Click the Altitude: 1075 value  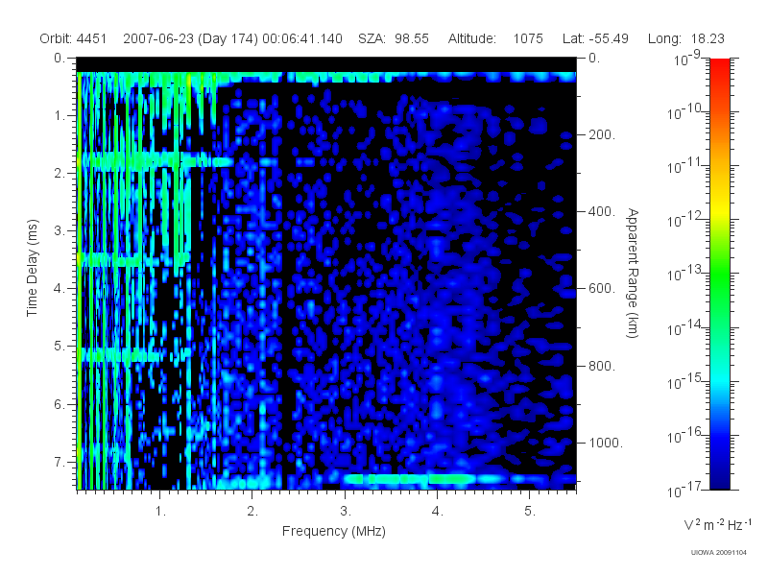495,38
